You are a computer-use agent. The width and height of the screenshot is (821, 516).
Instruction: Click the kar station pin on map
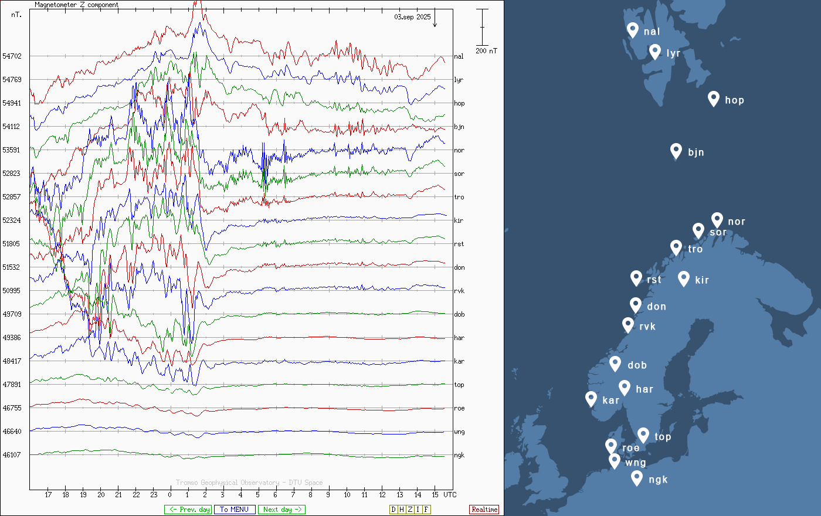click(x=591, y=398)
